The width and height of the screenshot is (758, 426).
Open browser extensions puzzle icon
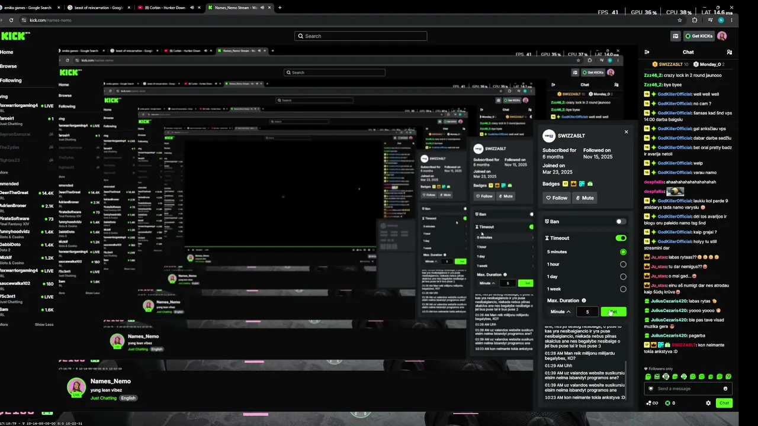pyautogui.click(x=694, y=20)
